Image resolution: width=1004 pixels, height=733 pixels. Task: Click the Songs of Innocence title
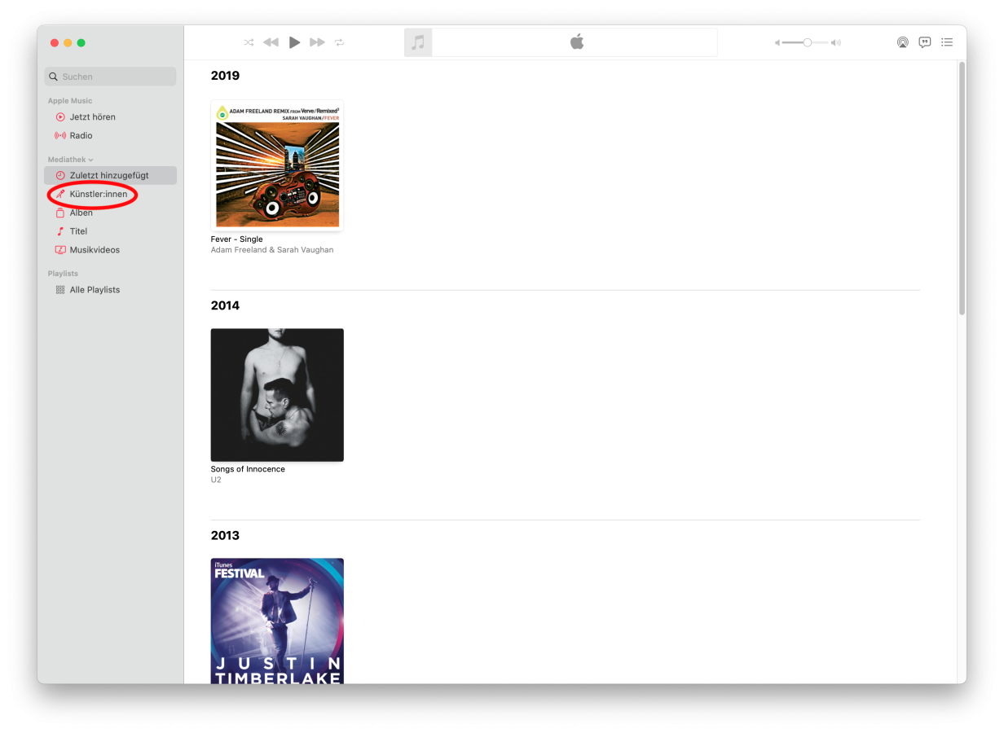(x=248, y=469)
